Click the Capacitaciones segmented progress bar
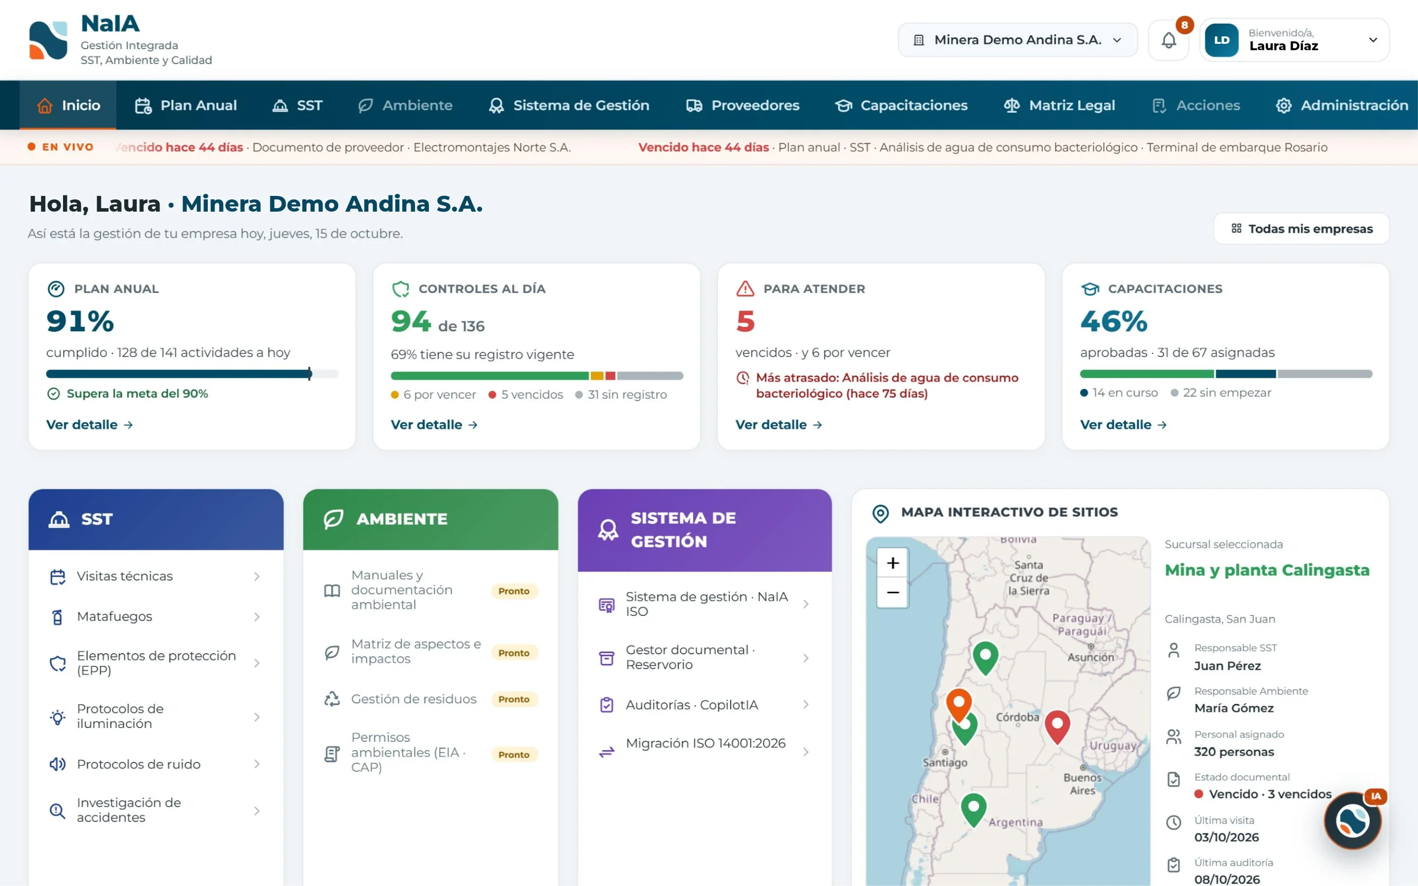 (x=1226, y=374)
